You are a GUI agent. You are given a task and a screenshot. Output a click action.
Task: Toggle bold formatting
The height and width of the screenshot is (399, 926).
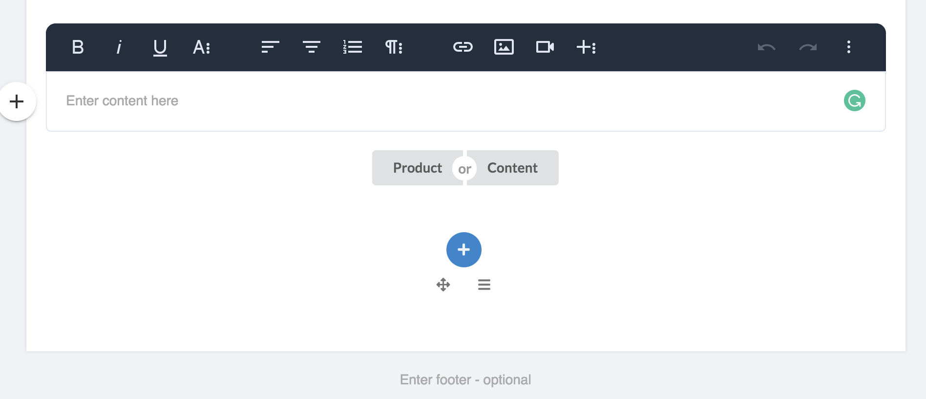[x=78, y=47]
